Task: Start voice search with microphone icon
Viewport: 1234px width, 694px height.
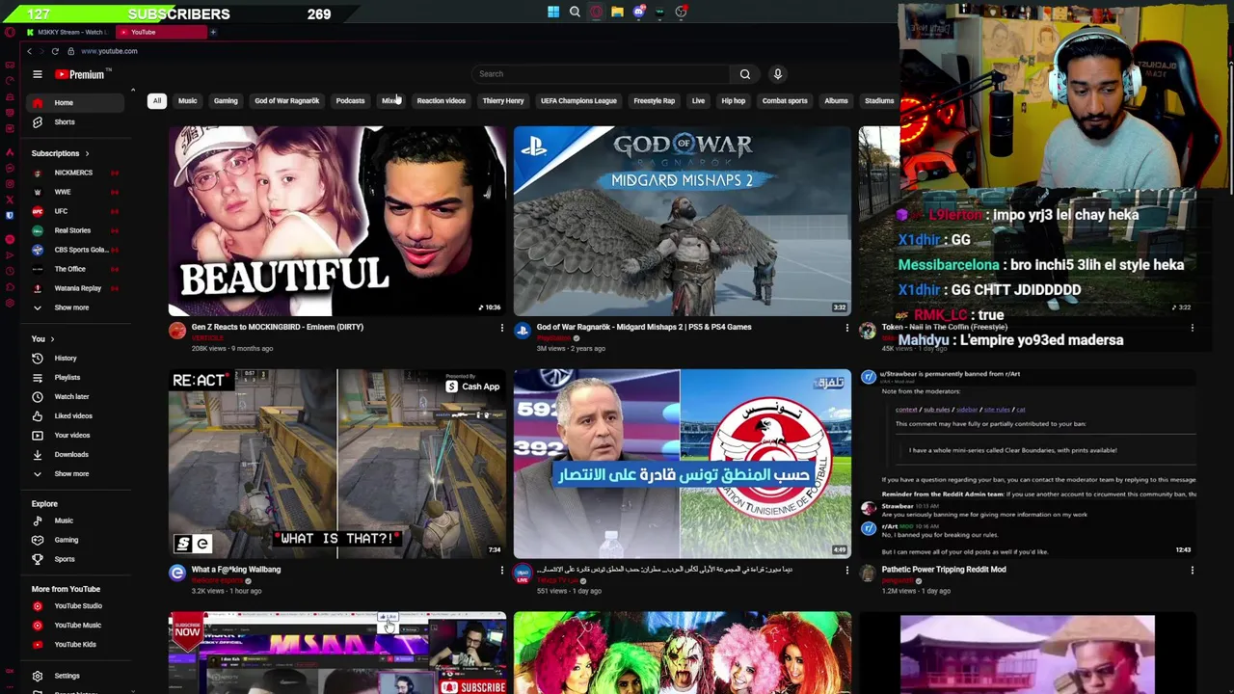Action: click(777, 74)
